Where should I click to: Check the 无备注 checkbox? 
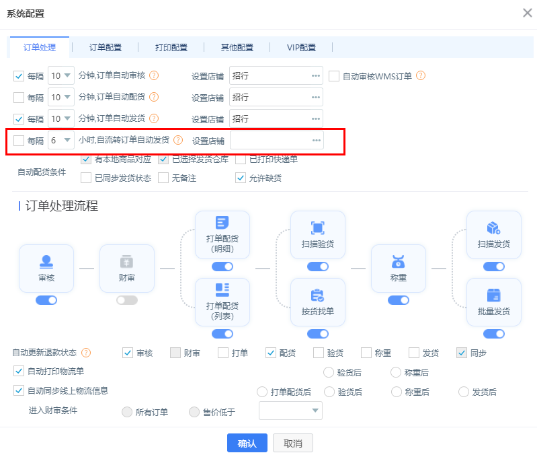pyautogui.click(x=163, y=178)
